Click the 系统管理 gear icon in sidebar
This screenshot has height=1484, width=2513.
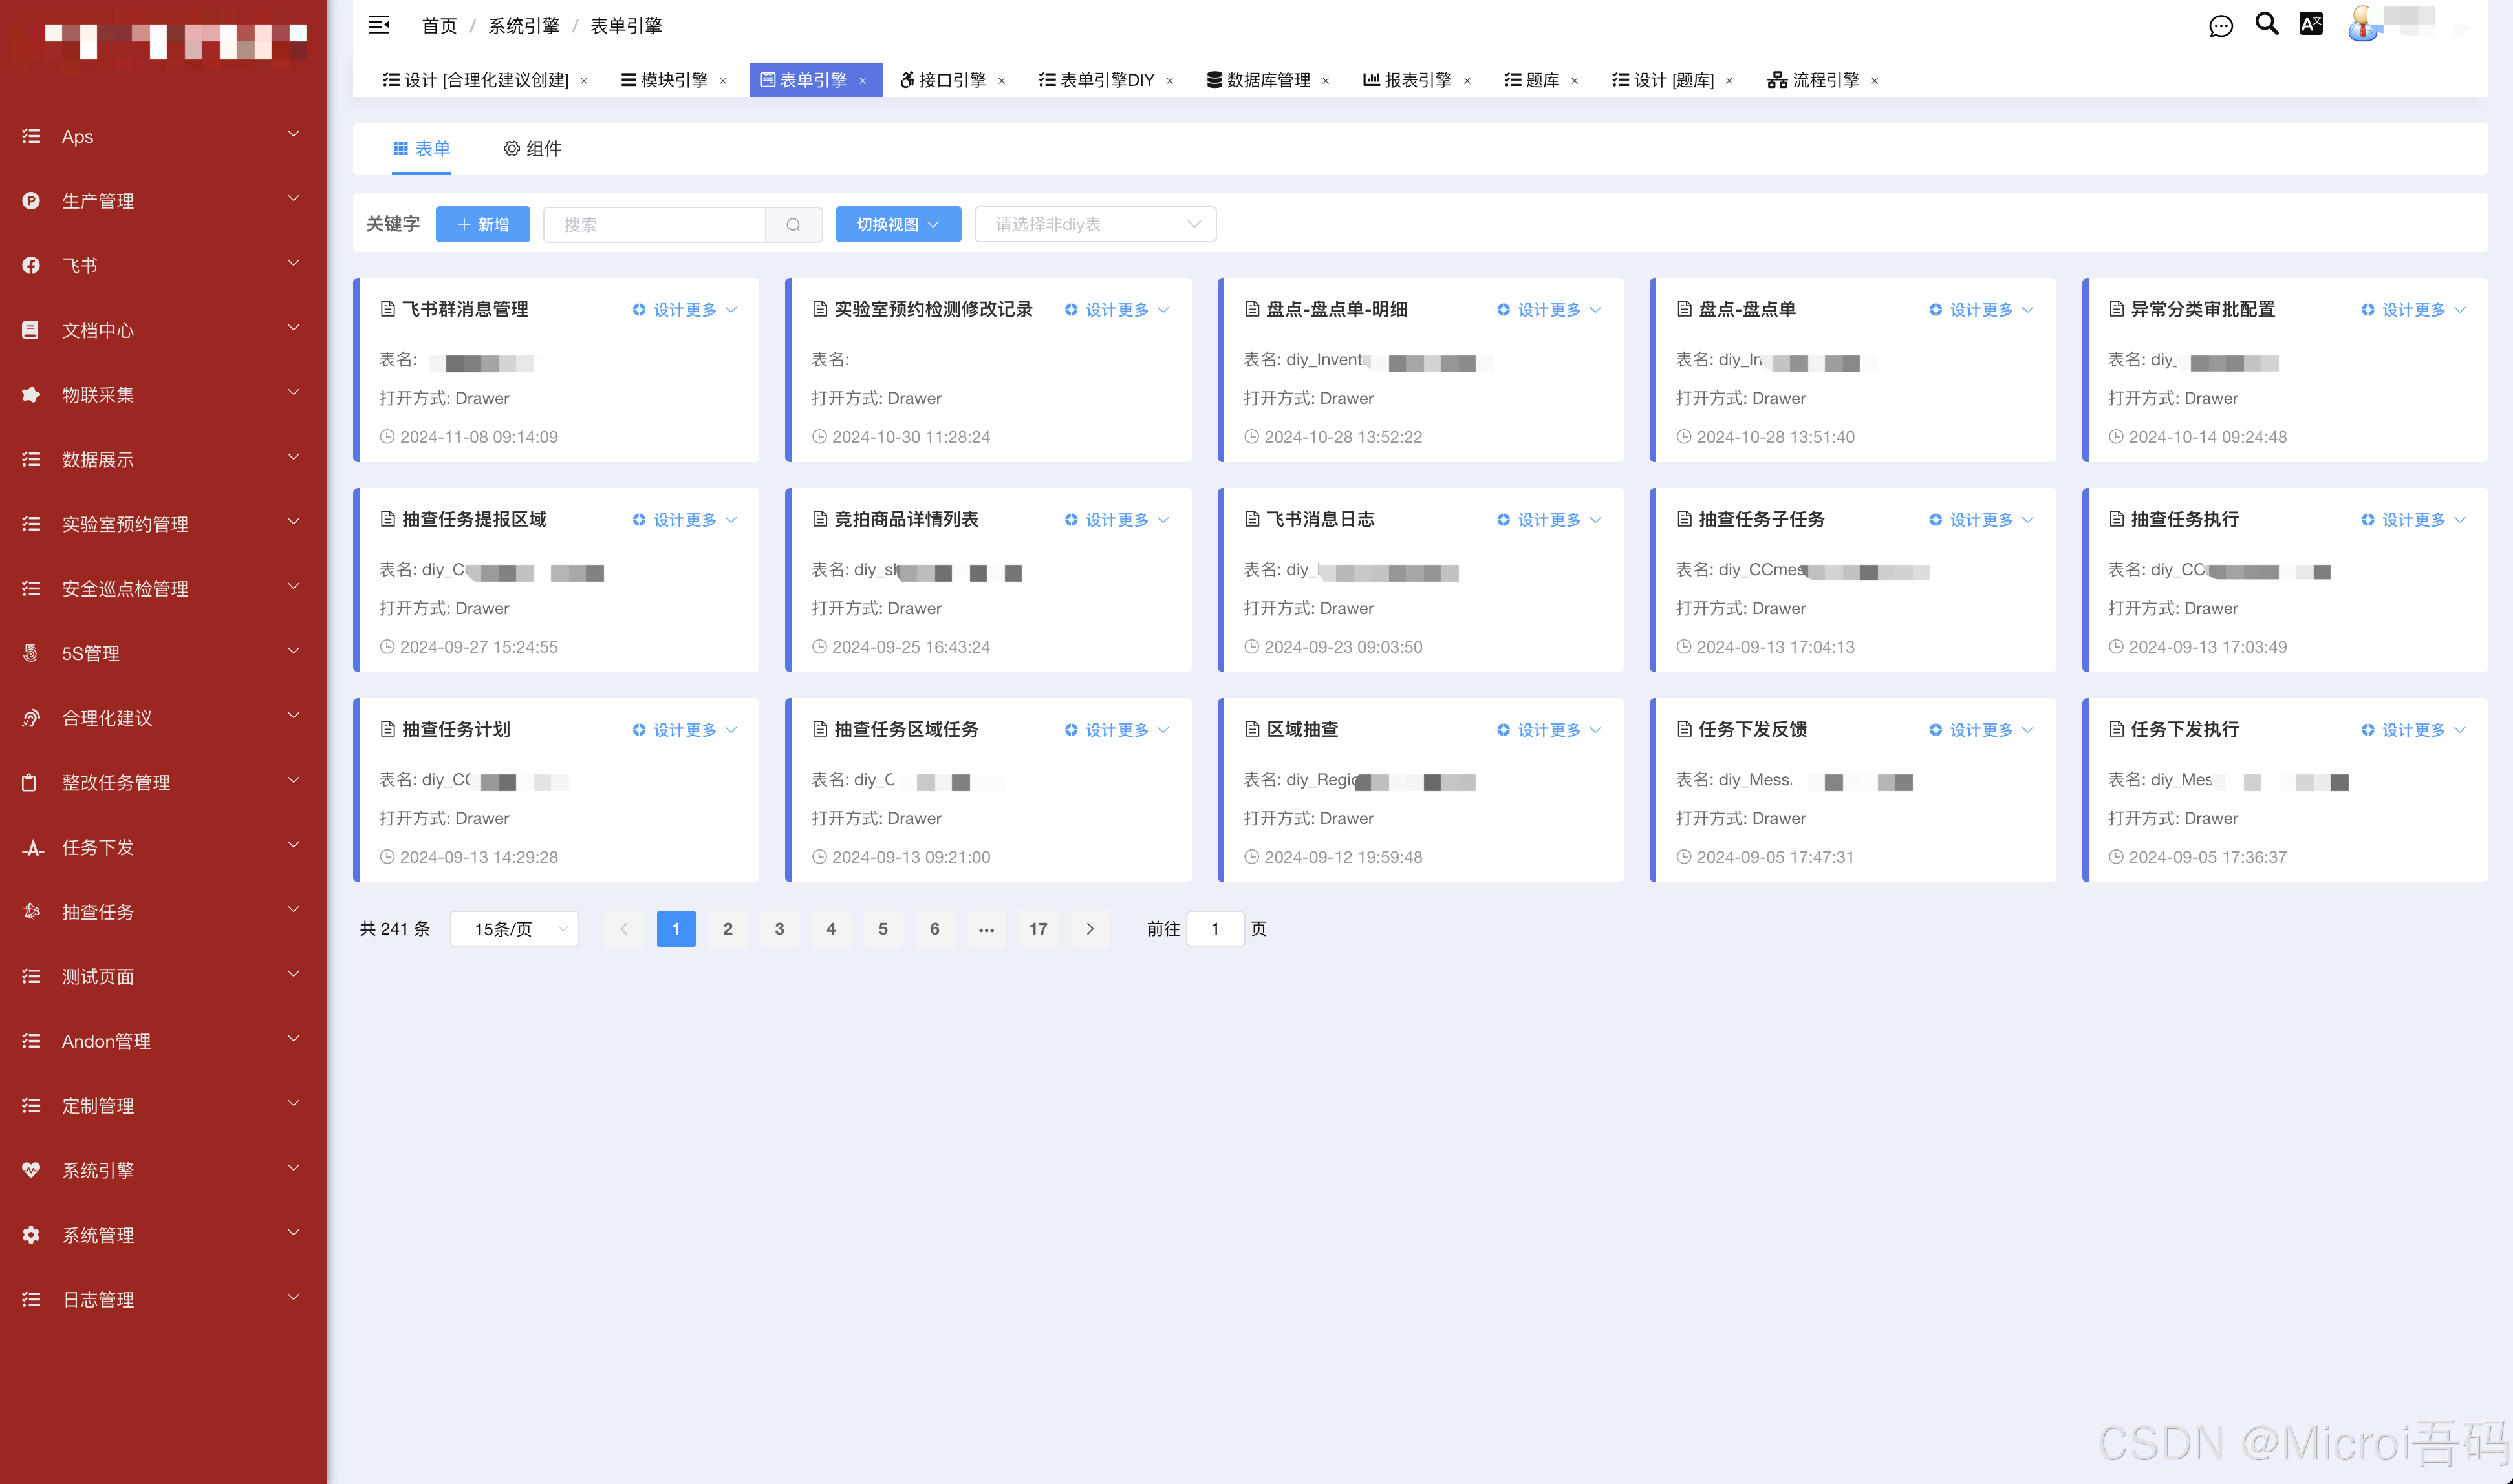[30, 1234]
